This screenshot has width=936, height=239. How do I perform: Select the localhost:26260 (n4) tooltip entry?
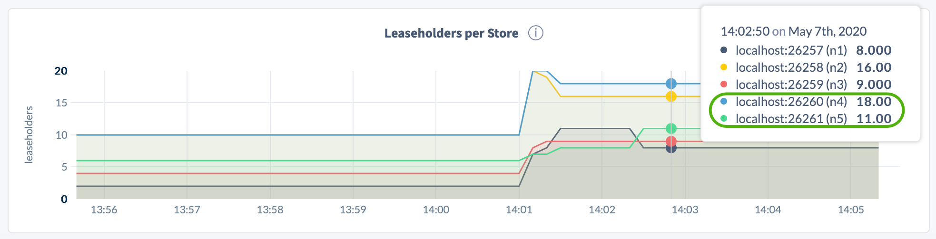click(791, 101)
